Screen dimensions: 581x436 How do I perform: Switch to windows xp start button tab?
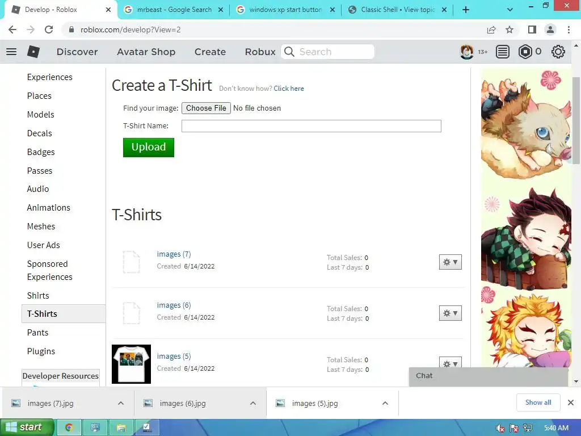(285, 10)
